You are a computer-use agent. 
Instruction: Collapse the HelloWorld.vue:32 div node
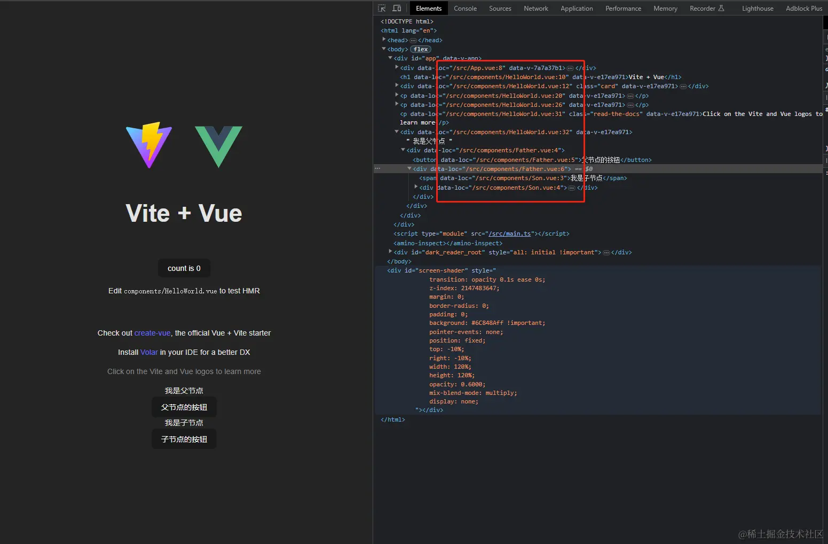pyautogui.click(x=397, y=131)
